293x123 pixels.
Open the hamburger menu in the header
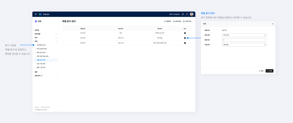coord(36,14)
